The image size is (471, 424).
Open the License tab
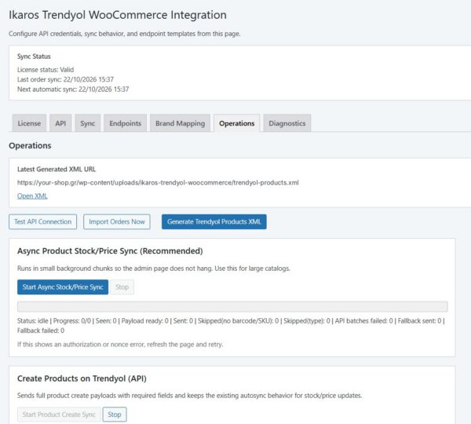click(29, 123)
